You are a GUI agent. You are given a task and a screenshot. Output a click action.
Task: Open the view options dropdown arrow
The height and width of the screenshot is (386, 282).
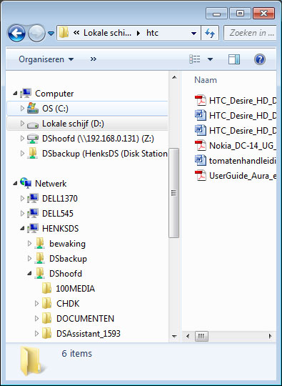pos(210,59)
